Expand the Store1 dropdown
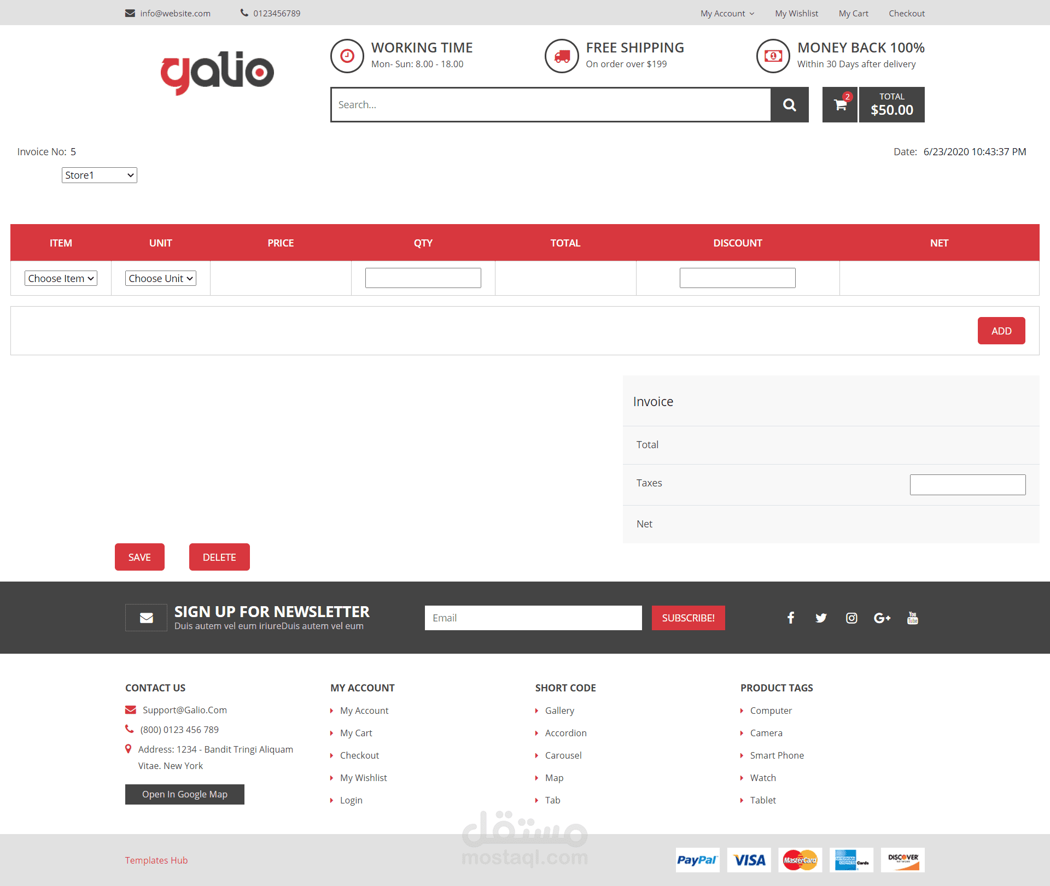Screen dimensions: 1050x886 click(x=99, y=175)
